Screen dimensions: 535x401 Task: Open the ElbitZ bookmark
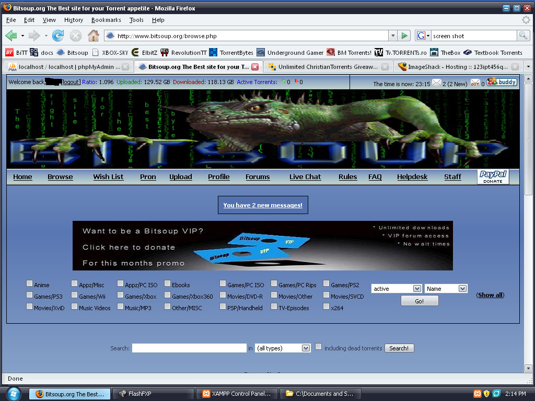(x=145, y=53)
